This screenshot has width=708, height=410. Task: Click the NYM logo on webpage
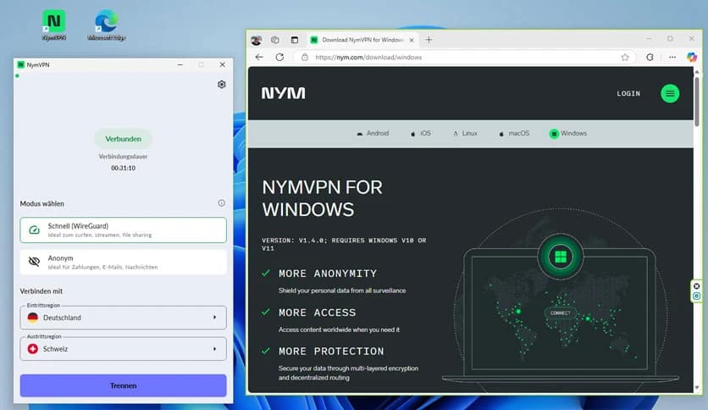tap(283, 93)
